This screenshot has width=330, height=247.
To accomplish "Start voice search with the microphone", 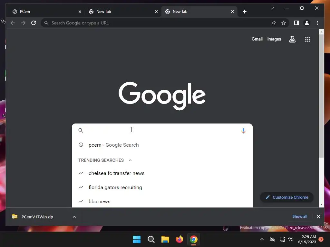I will pos(243,131).
